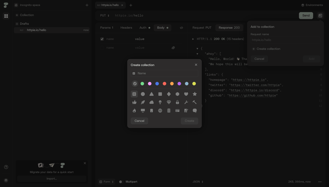Select the orange collection color
Image resolution: width=329 pixels, height=187 pixels.
click(172, 84)
